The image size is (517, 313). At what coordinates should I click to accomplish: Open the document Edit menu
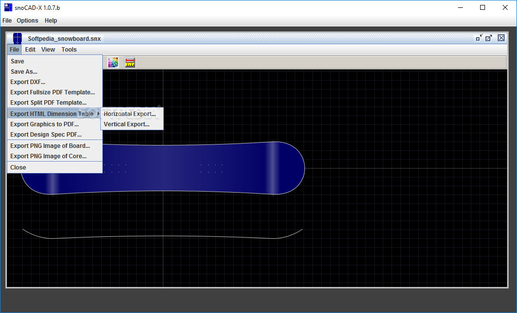click(30, 50)
